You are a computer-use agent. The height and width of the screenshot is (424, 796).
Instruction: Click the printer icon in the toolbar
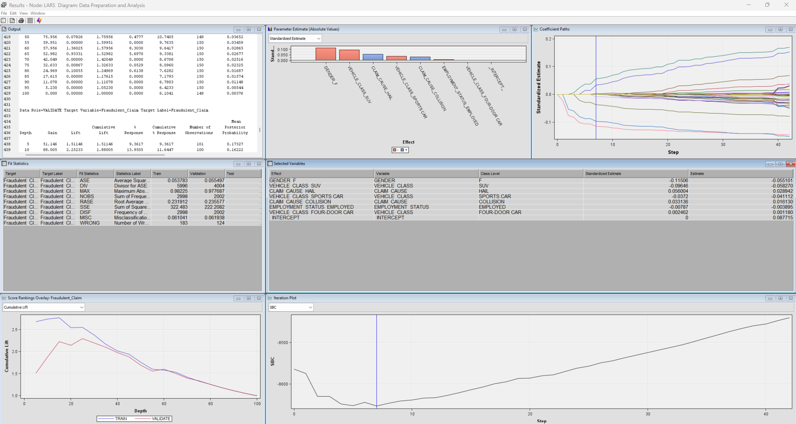[x=21, y=20]
